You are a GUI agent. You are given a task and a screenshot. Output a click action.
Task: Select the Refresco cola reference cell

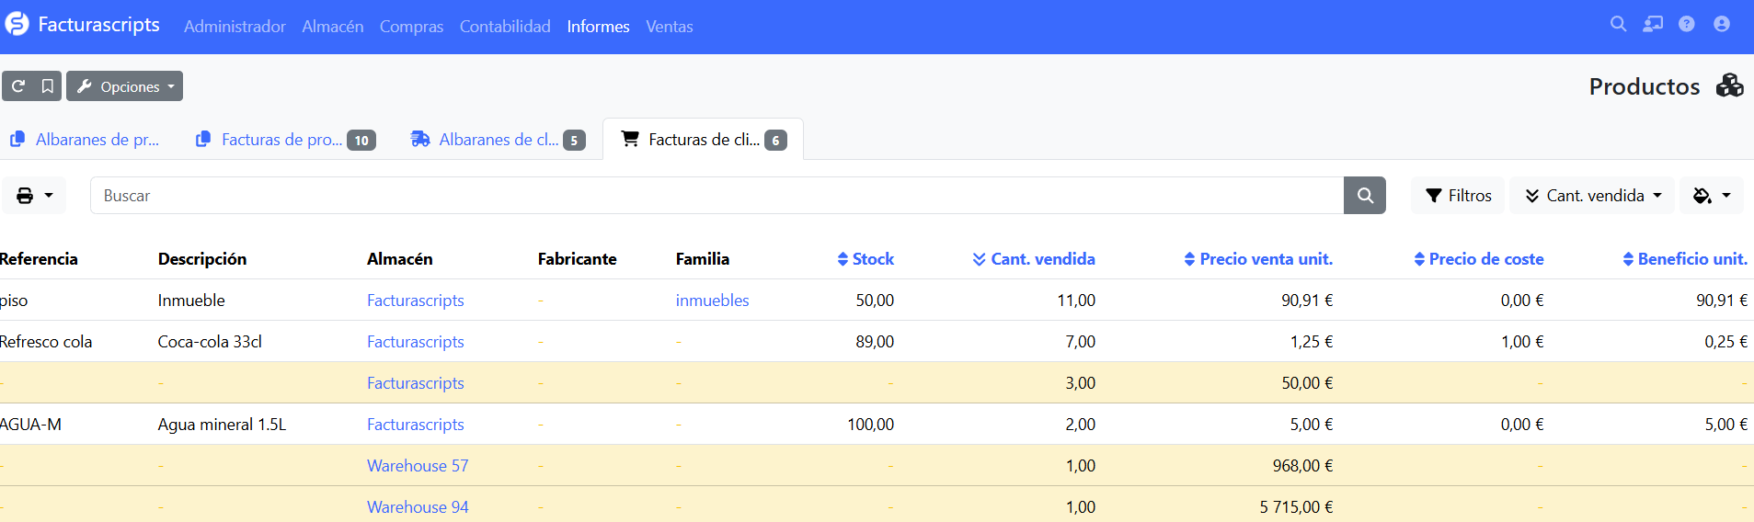[46, 342]
